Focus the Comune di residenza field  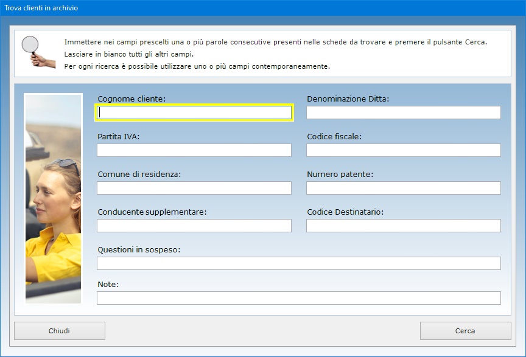194,188
